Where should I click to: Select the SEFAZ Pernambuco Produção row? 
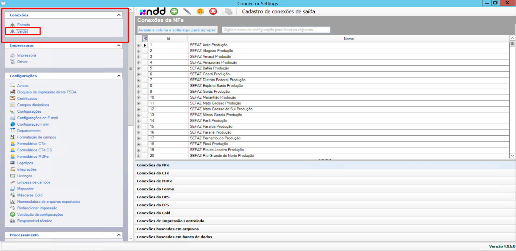tap(329, 138)
